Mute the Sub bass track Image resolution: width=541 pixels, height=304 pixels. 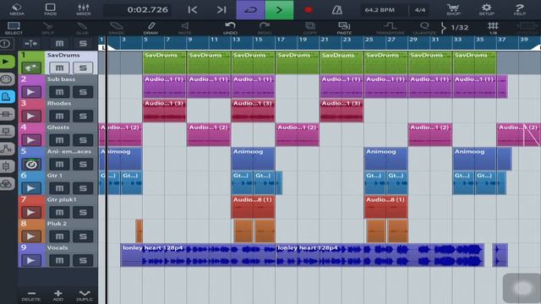point(59,92)
